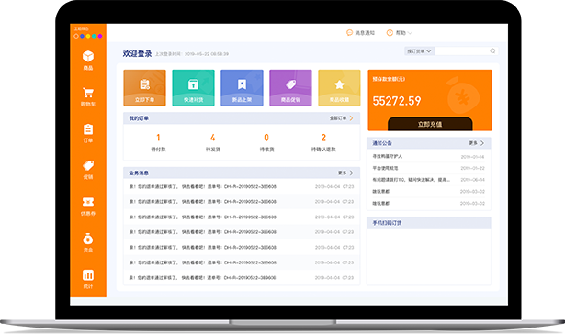Click the 手机扫码订货 panel header

point(428,223)
